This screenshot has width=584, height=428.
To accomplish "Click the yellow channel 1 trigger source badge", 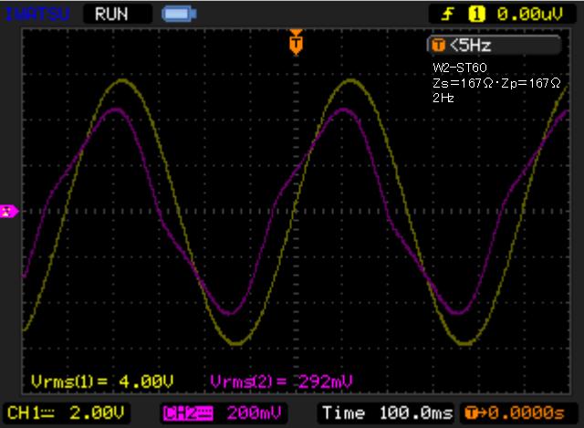I will click(476, 15).
